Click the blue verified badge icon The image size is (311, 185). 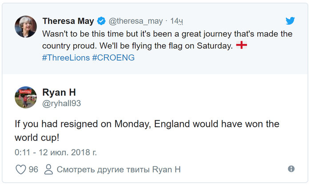pyautogui.click(x=101, y=21)
